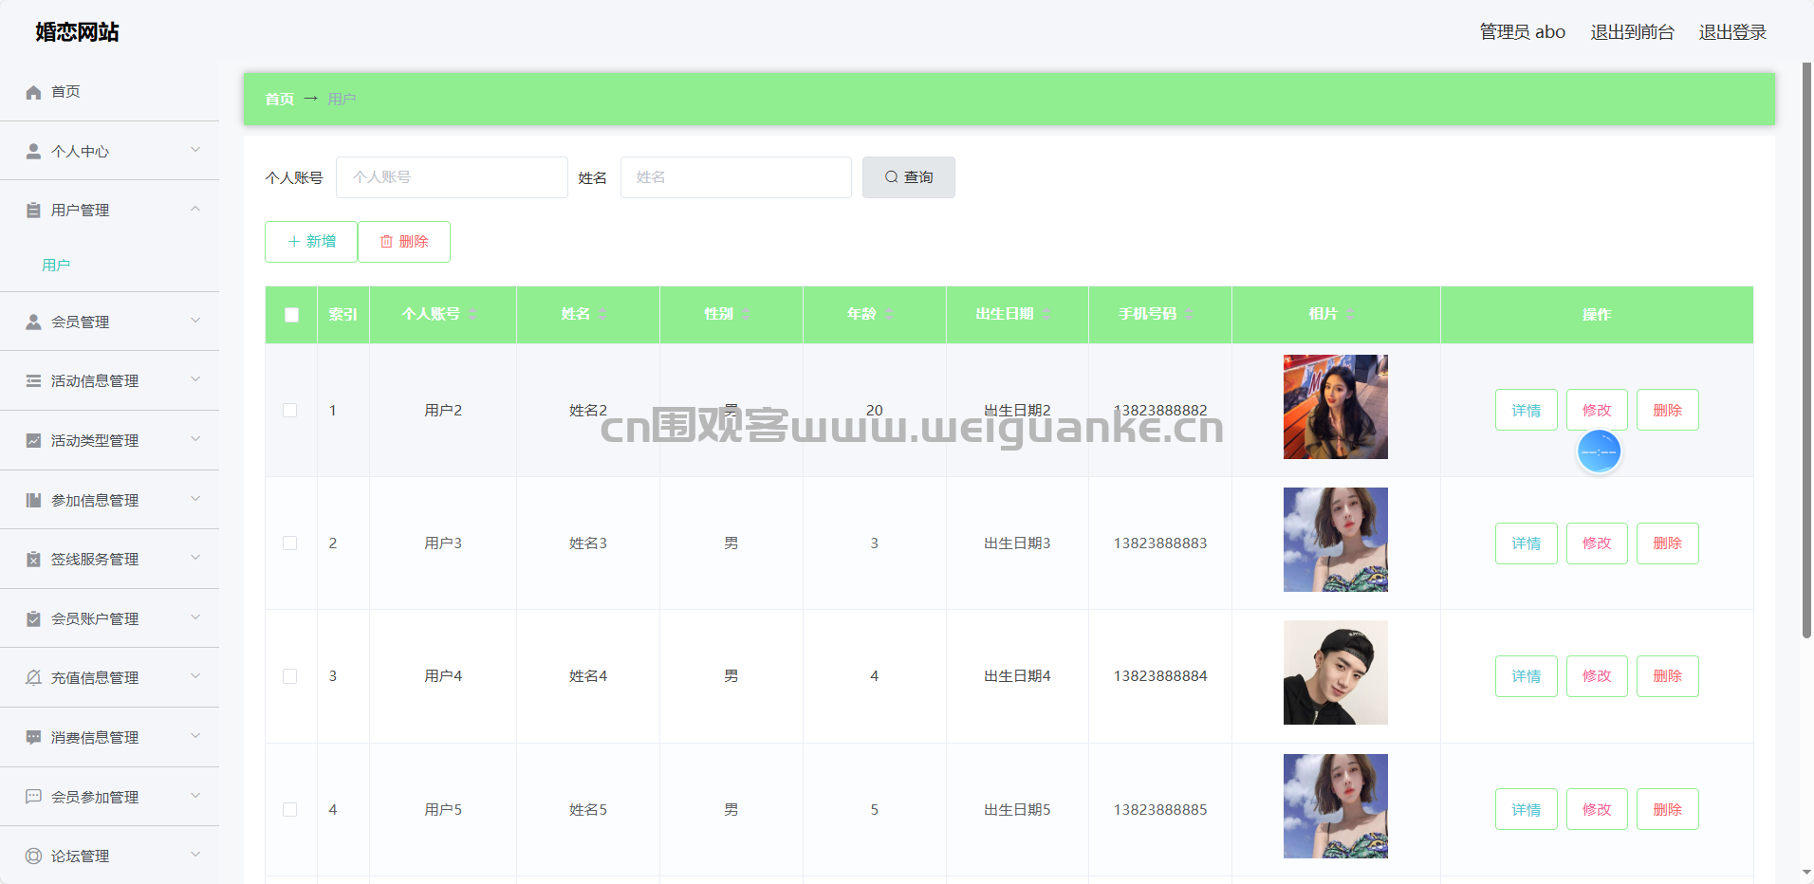This screenshot has height=884, width=1814.
Task: Select the checkbox for row 用户4
Action: [290, 676]
